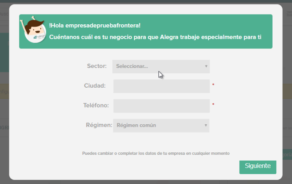Click the text Cuéntanos cuál es tu negocio
This screenshot has height=184, width=292.
90,37
